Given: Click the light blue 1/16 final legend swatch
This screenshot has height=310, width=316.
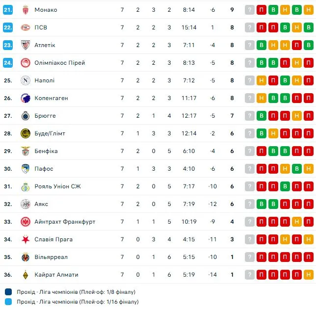Looking at the screenshot, I should [x=7, y=302].
